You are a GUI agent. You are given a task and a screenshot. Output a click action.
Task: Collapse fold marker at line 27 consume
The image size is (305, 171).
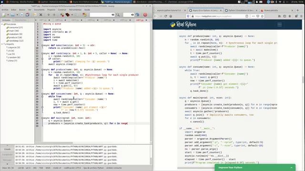pos(42,94)
